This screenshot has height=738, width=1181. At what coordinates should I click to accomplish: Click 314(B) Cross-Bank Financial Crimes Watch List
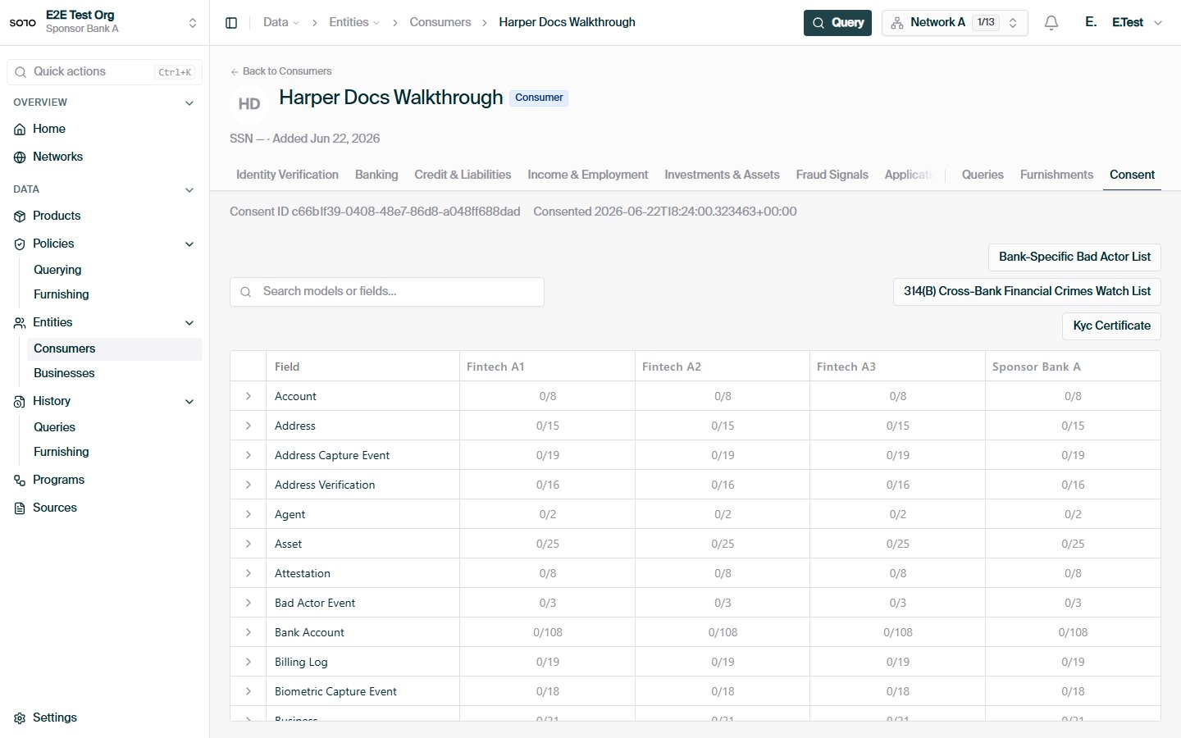coord(1027,291)
